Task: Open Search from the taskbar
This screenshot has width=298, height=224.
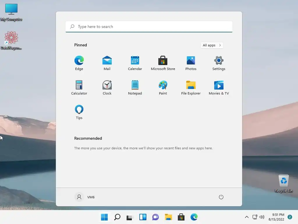Action: click(x=117, y=217)
